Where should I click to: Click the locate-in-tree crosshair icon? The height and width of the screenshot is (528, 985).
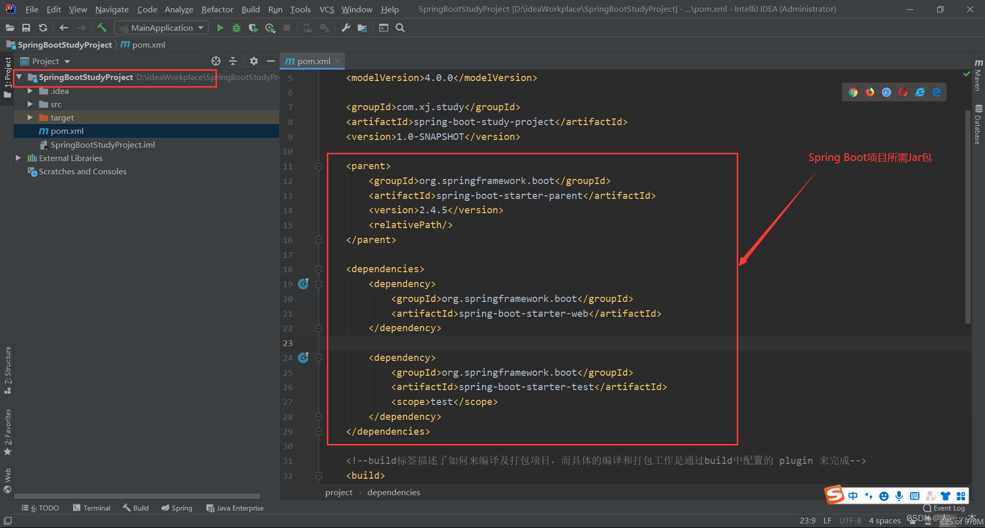coord(216,61)
